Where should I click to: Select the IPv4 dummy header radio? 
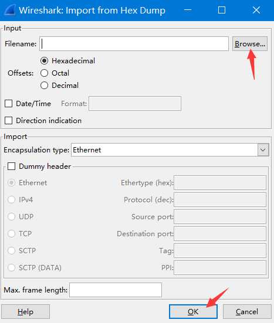[11, 199]
